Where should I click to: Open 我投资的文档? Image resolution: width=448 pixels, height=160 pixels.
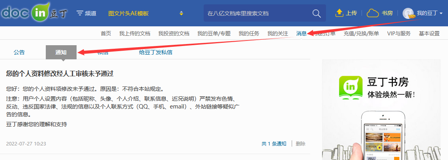click(x=174, y=33)
